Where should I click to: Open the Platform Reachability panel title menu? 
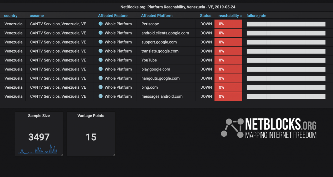(178, 7)
